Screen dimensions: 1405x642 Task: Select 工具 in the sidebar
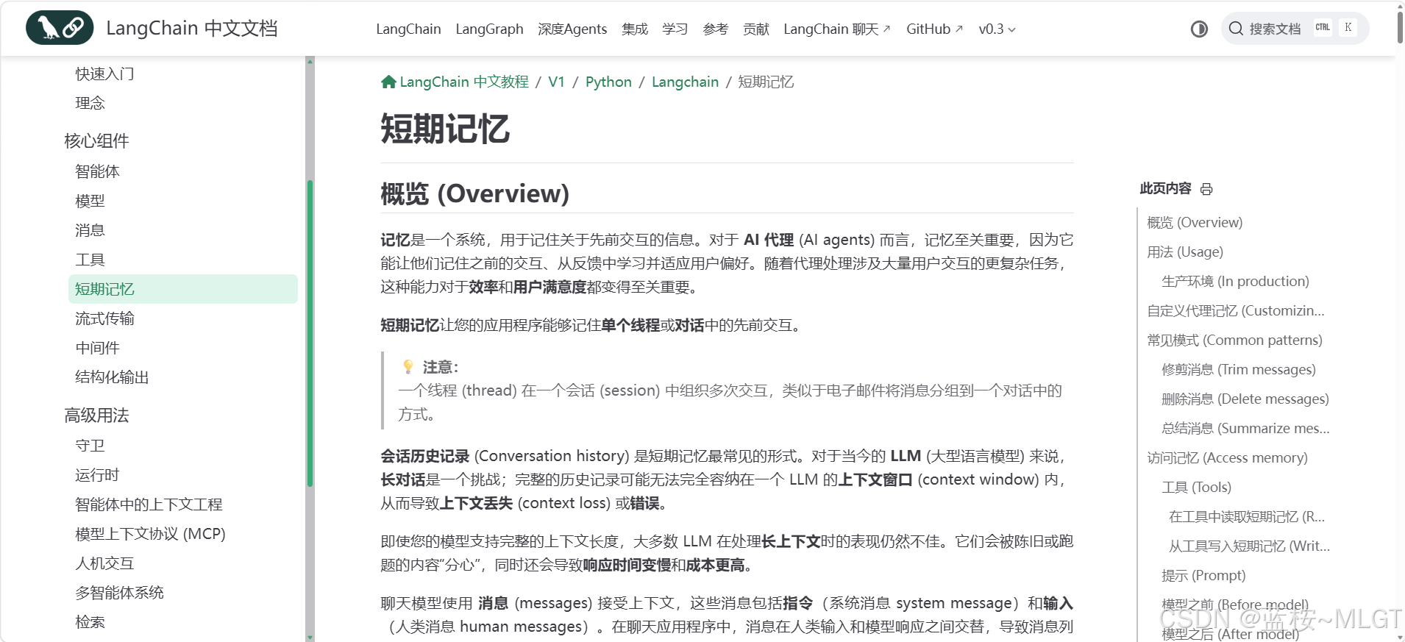(90, 260)
